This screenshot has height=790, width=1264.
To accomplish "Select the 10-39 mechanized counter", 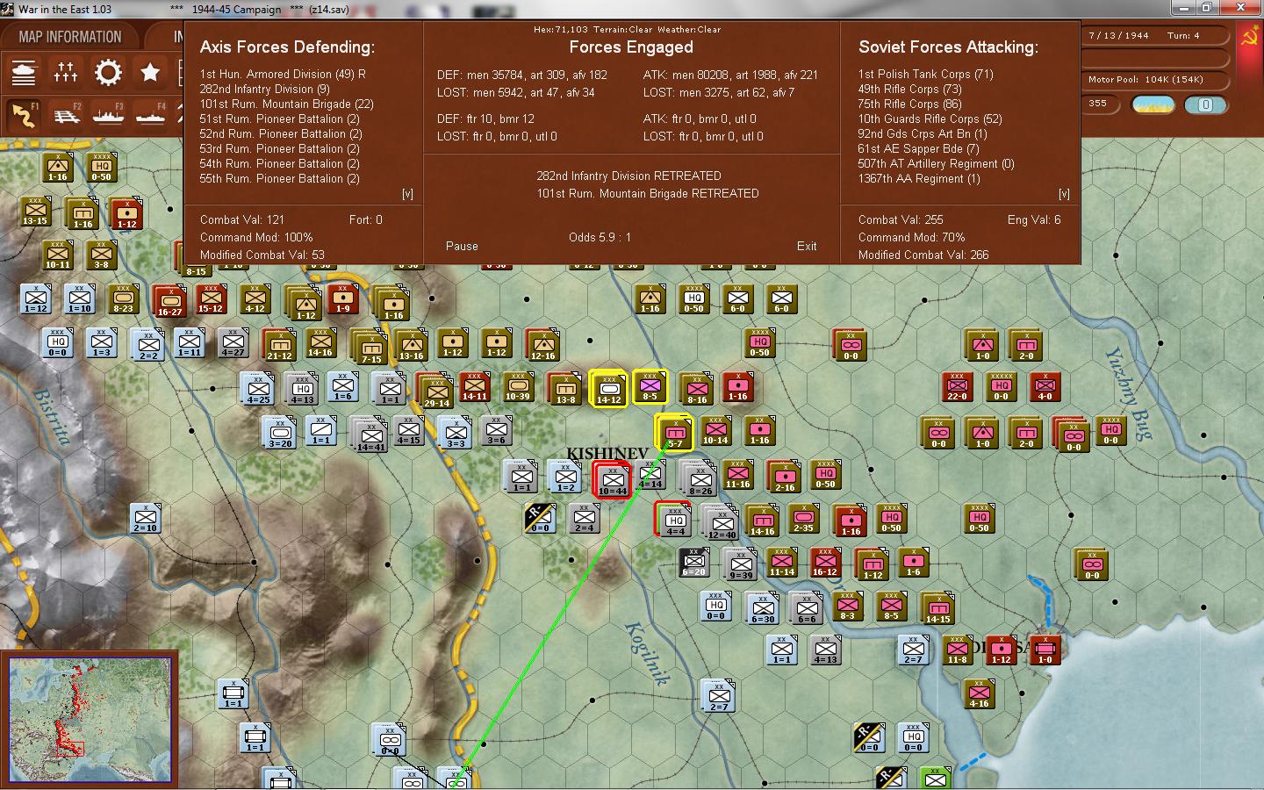I will [x=517, y=386].
